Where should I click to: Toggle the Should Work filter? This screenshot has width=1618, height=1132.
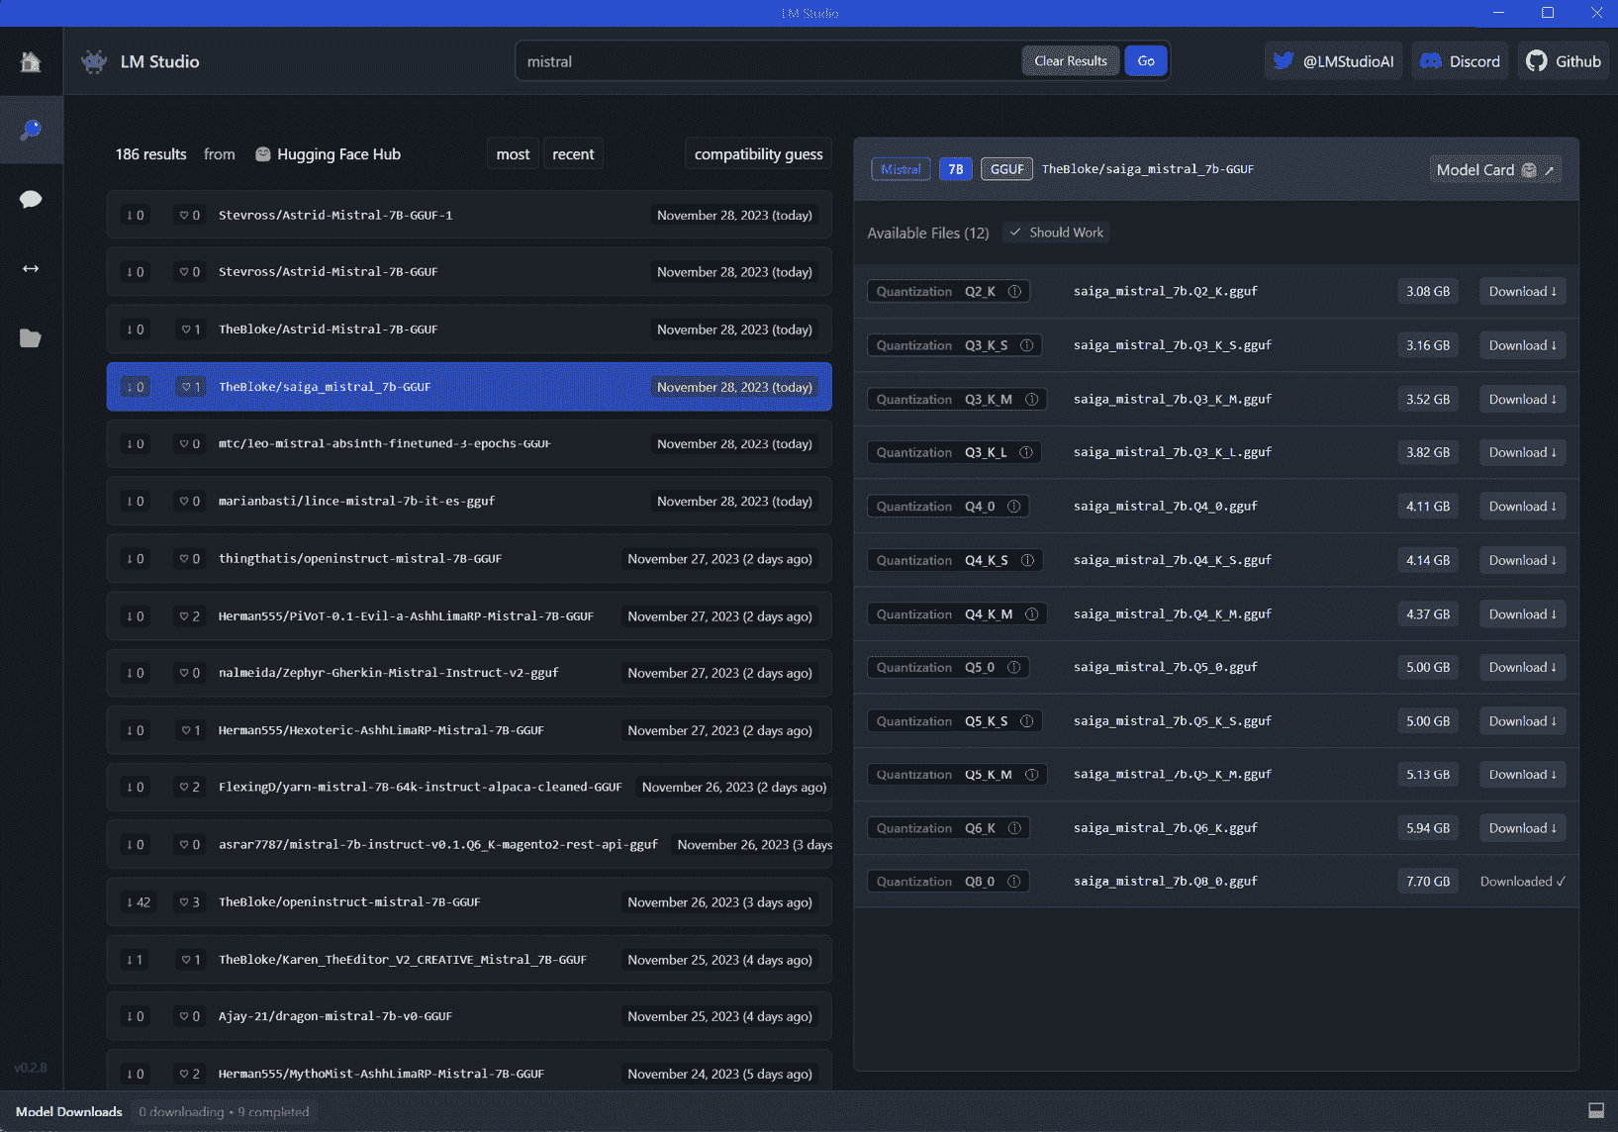(x=1056, y=233)
